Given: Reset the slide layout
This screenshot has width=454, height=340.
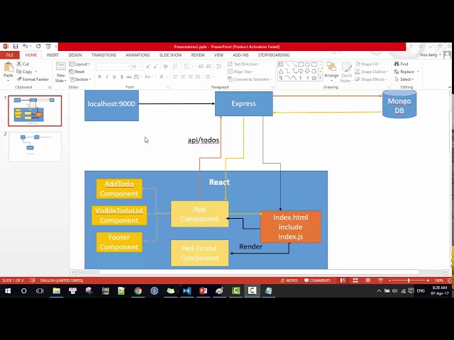Looking at the screenshot, I should tap(77, 72).
